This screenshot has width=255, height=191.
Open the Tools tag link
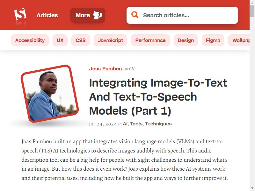pyautogui.click(x=136, y=124)
